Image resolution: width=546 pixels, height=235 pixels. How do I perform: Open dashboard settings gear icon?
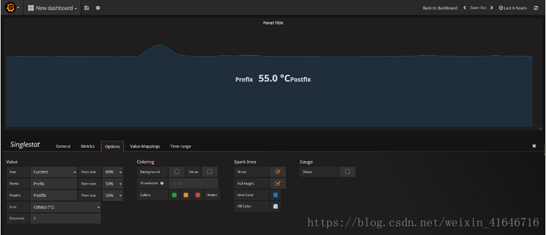pyautogui.click(x=98, y=8)
